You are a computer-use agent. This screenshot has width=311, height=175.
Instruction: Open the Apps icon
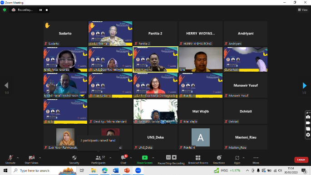(237, 158)
